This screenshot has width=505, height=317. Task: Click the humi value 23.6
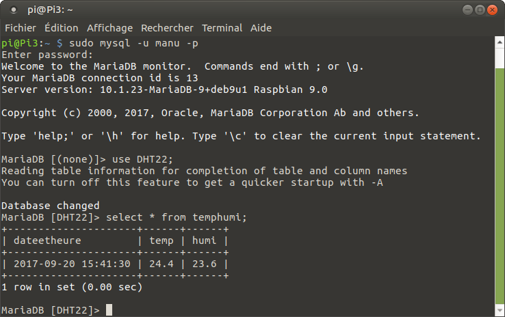click(205, 264)
